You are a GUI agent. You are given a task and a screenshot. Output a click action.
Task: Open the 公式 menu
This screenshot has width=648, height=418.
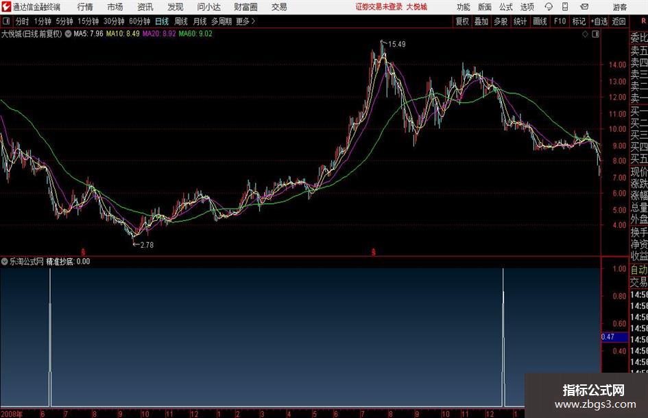[x=506, y=7]
